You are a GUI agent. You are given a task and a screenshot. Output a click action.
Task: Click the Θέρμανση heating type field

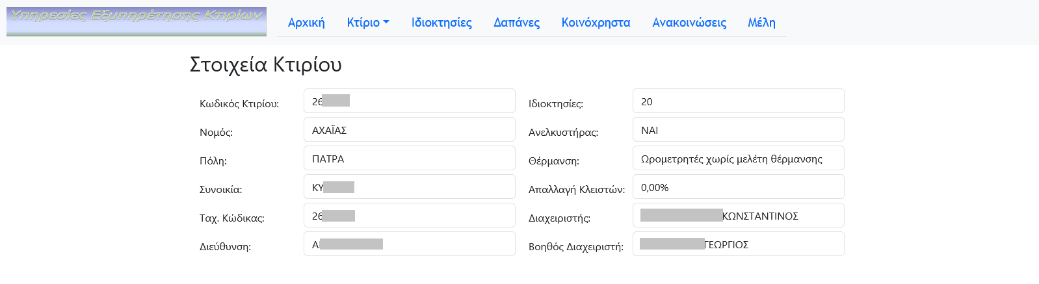pyautogui.click(x=738, y=159)
